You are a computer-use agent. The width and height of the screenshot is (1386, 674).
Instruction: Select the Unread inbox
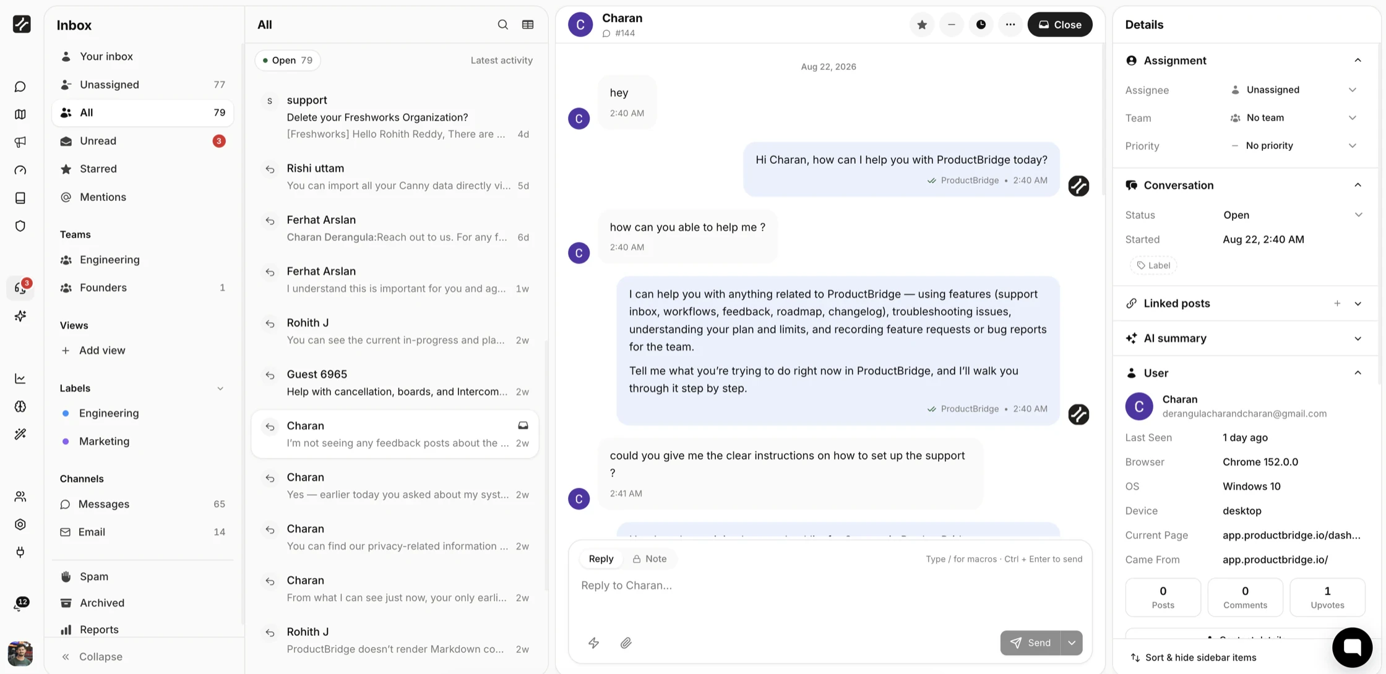pos(143,141)
